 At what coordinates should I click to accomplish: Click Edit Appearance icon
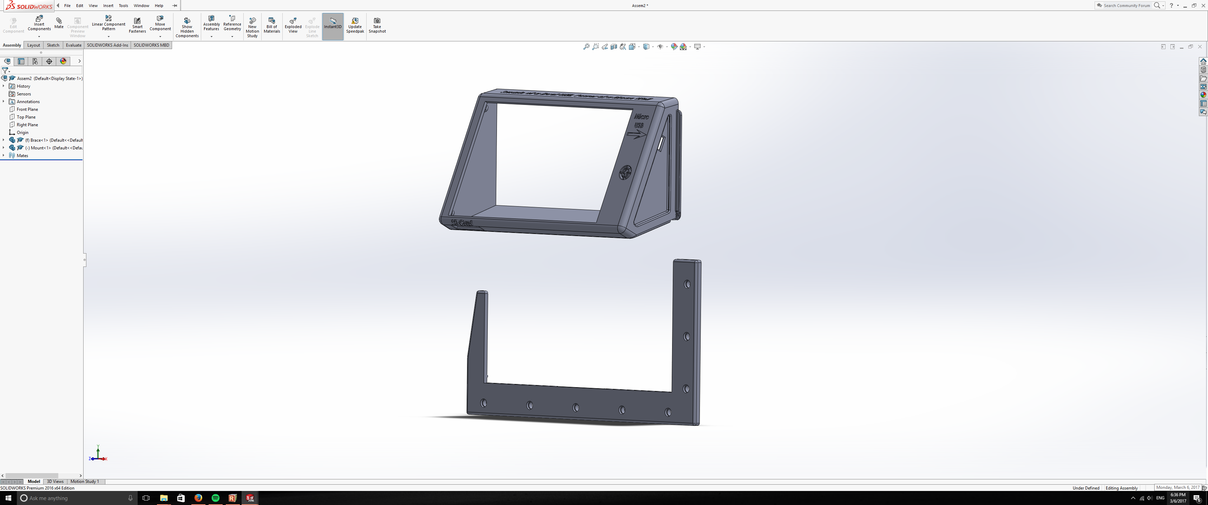[674, 46]
